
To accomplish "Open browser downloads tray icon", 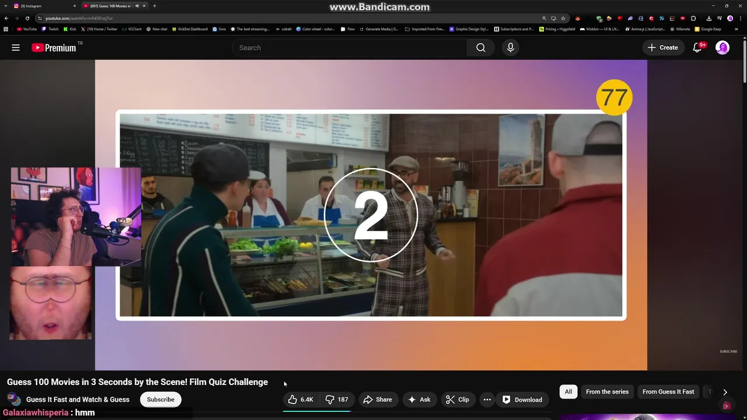I will [x=709, y=18].
